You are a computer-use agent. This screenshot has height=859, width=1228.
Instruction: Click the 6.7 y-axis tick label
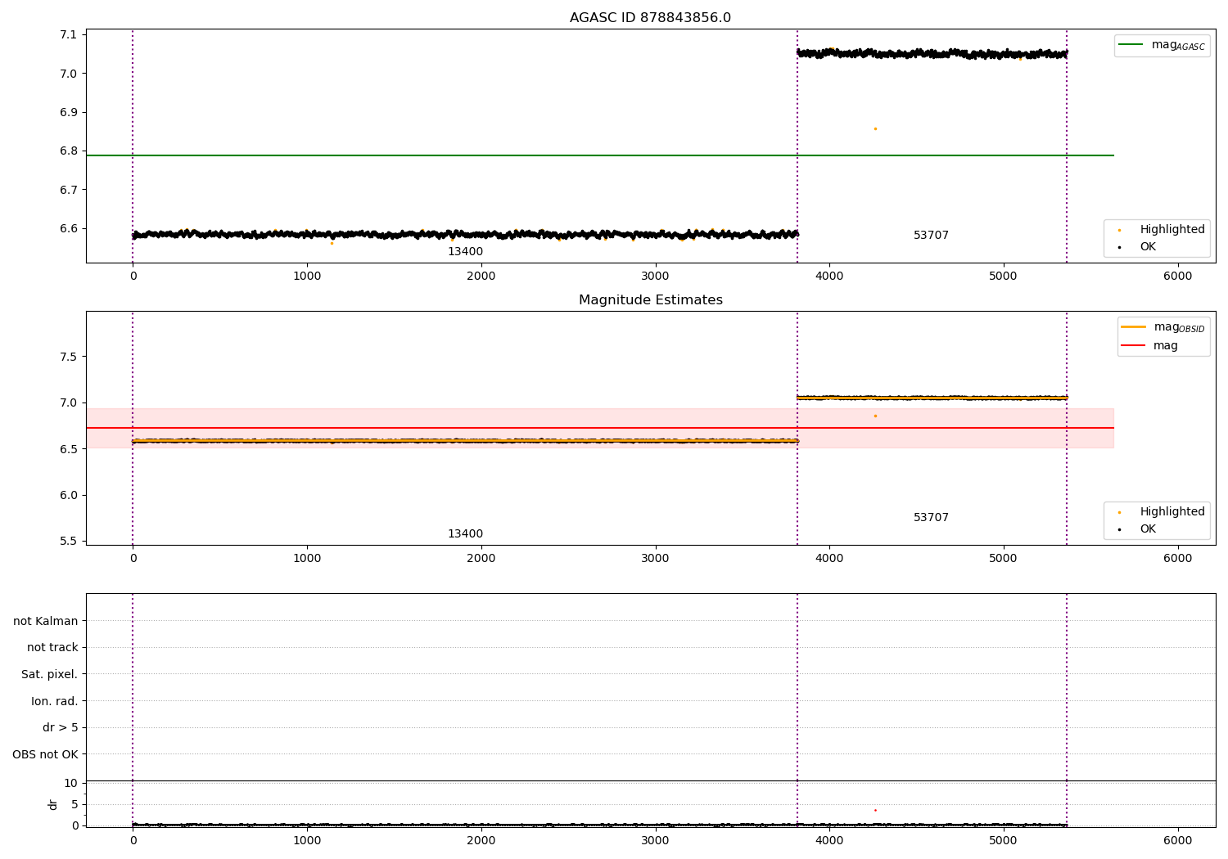(68, 190)
